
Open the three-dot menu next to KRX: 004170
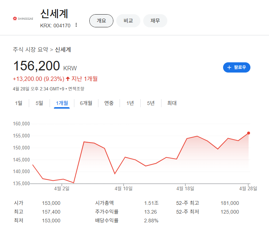(76, 25)
